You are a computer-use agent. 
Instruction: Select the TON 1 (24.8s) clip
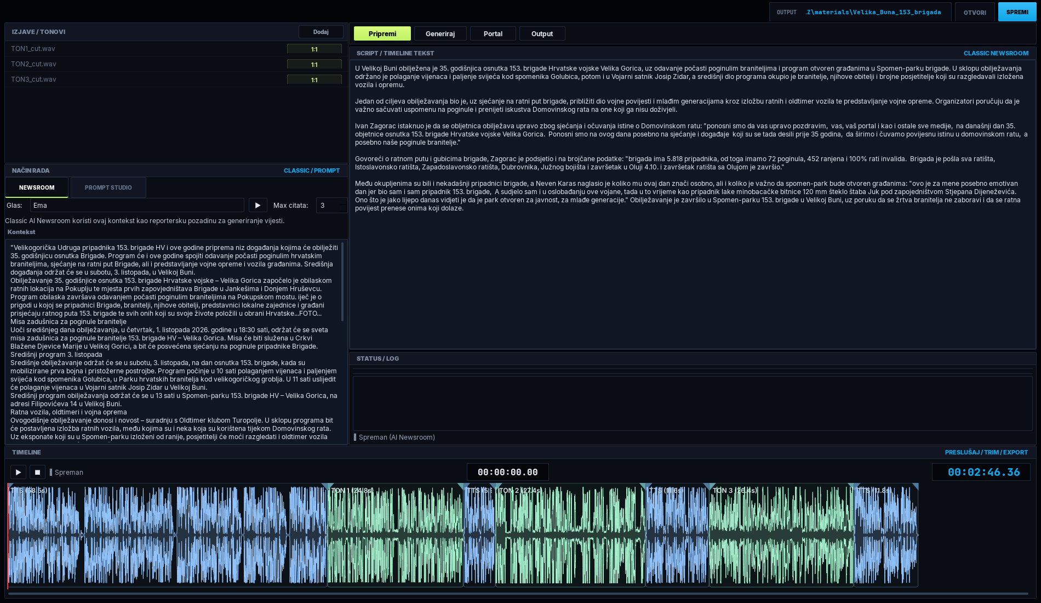tap(395, 535)
